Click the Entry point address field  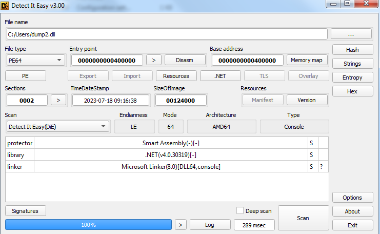point(107,60)
